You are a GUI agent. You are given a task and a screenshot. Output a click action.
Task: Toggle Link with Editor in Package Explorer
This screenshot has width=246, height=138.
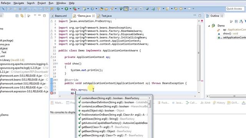click(22, 16)
